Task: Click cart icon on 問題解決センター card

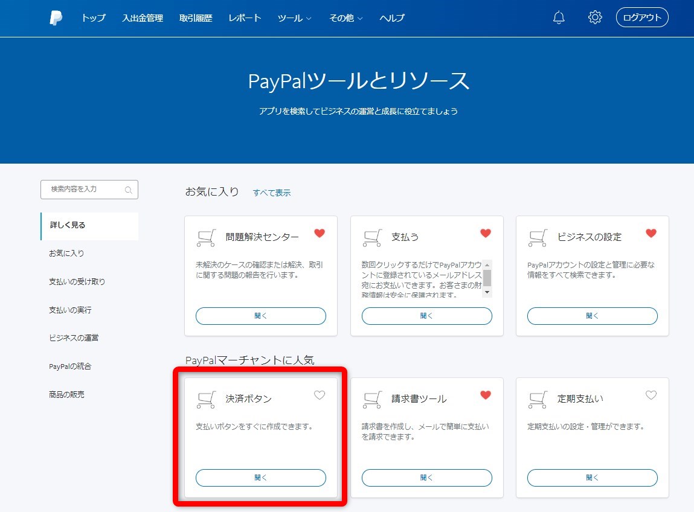Action: tap(206, 238)
